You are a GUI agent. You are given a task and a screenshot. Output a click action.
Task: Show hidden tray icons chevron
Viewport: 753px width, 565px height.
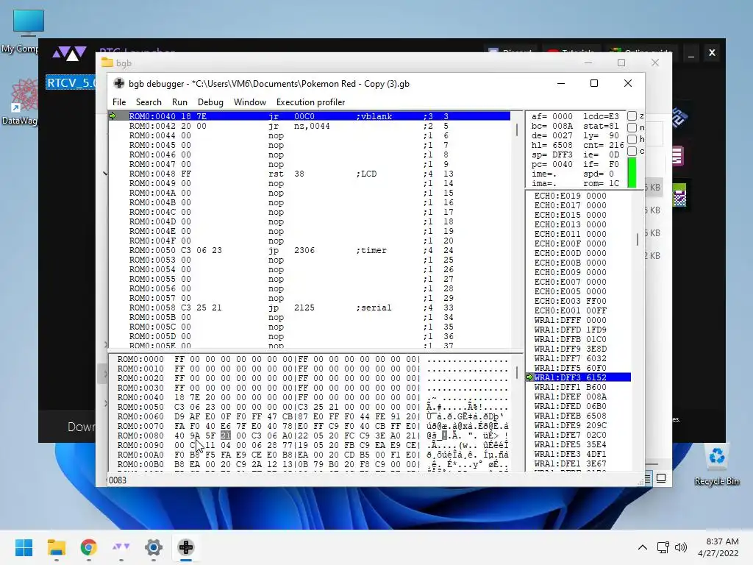click(643, 547)
